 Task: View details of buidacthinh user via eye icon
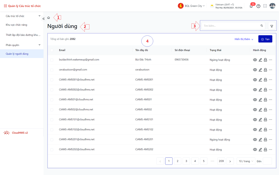coord(255,60)
